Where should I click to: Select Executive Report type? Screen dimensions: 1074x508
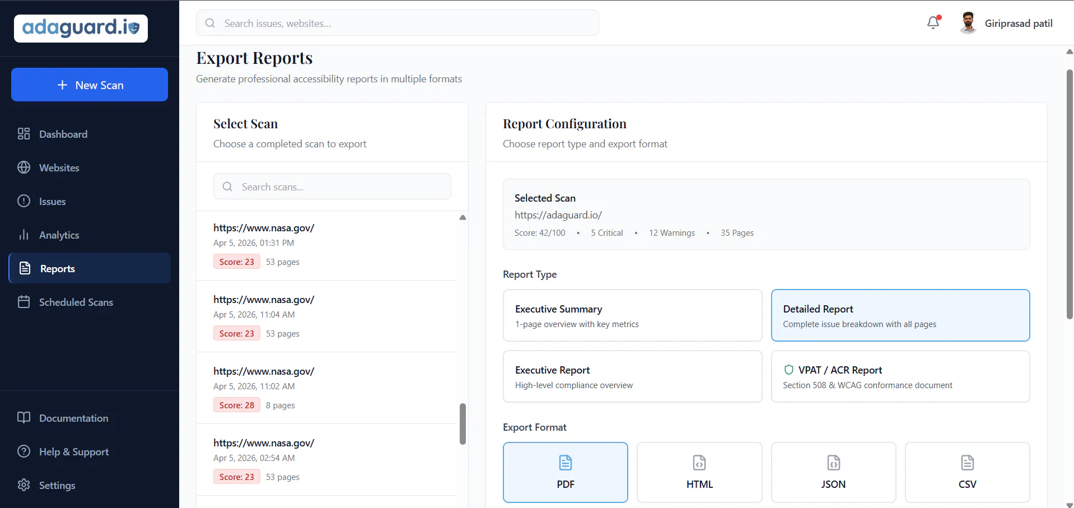click(x=633, y=376)
